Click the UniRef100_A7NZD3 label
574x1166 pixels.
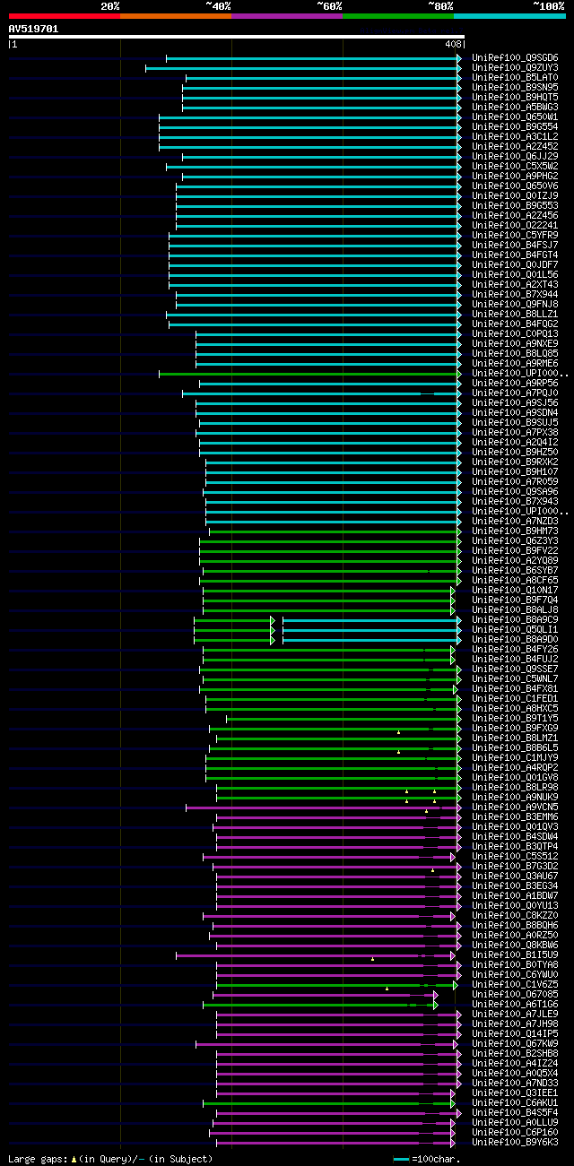pyautogui.click(x=515, y=522)
